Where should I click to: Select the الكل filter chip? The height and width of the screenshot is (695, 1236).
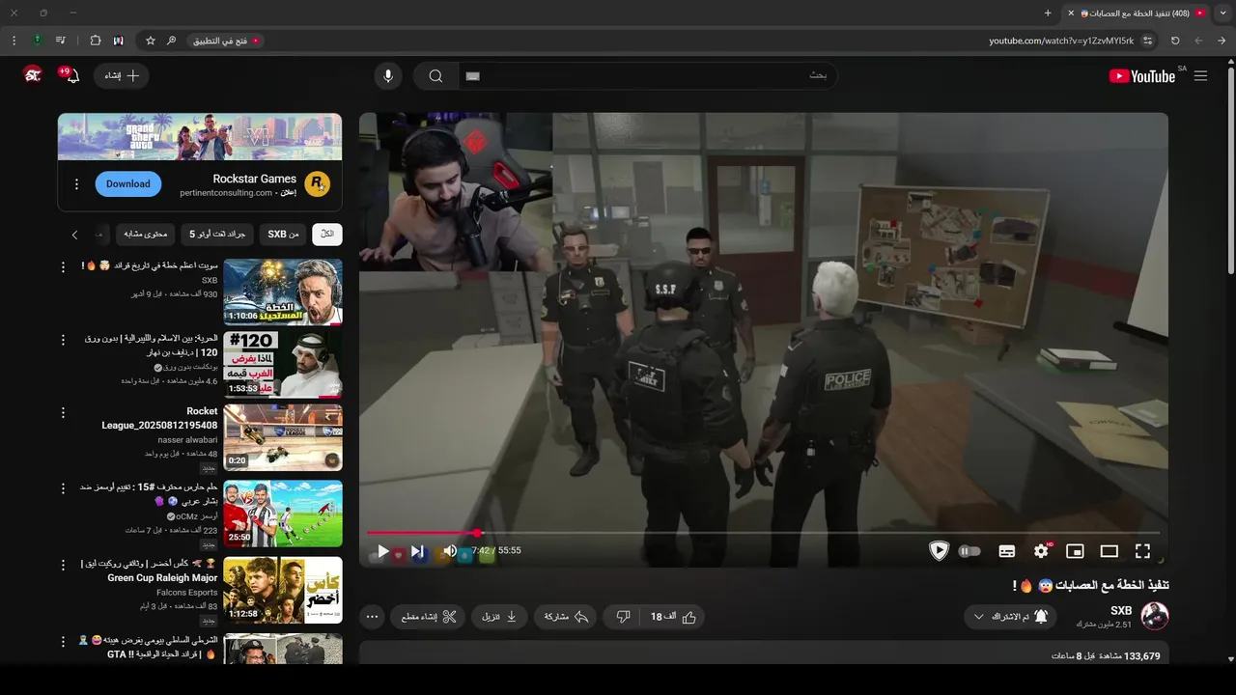point(327,234)
